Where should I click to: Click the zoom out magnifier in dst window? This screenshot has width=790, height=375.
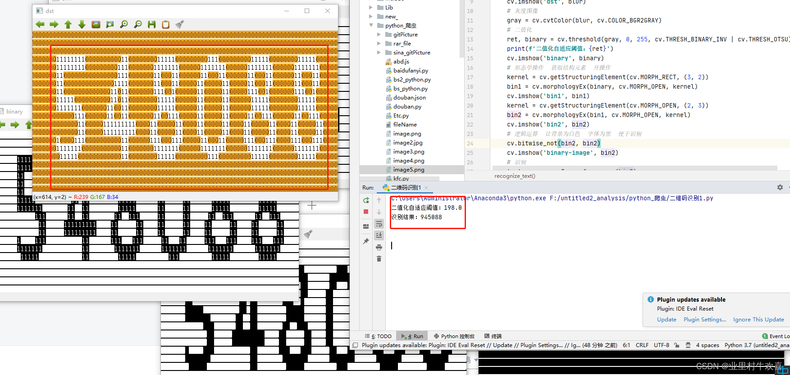coord(138,24)
